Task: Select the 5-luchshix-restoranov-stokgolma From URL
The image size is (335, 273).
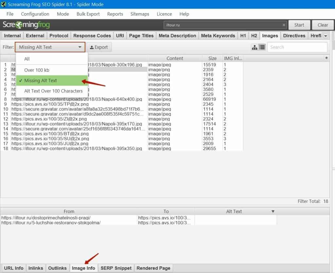Action: (51, 223)
